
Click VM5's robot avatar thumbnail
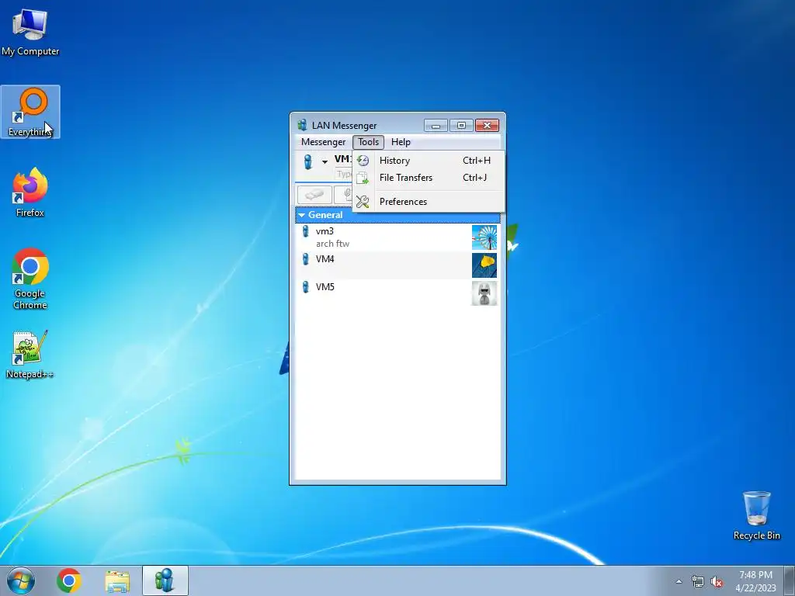point(484,293)
